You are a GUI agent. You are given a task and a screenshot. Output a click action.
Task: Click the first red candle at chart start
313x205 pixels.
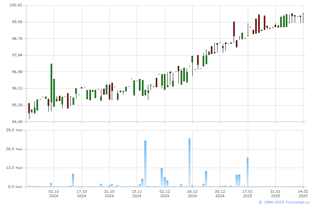point(29,108)
